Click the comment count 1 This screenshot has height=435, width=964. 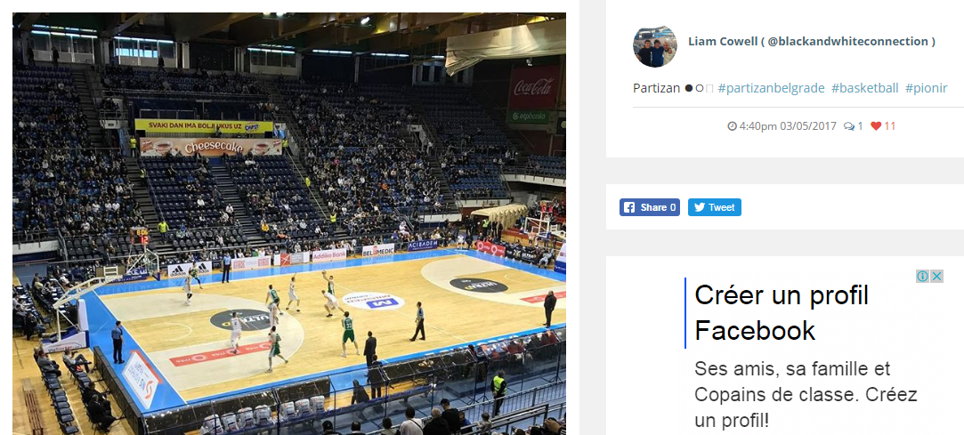click(x=860, y=126)
